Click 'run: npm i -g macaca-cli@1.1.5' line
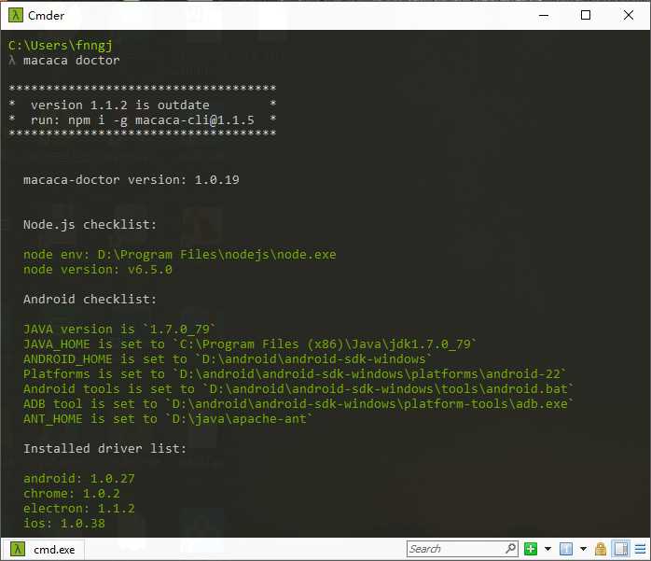The image size is (651, 561). click(143, 120)
